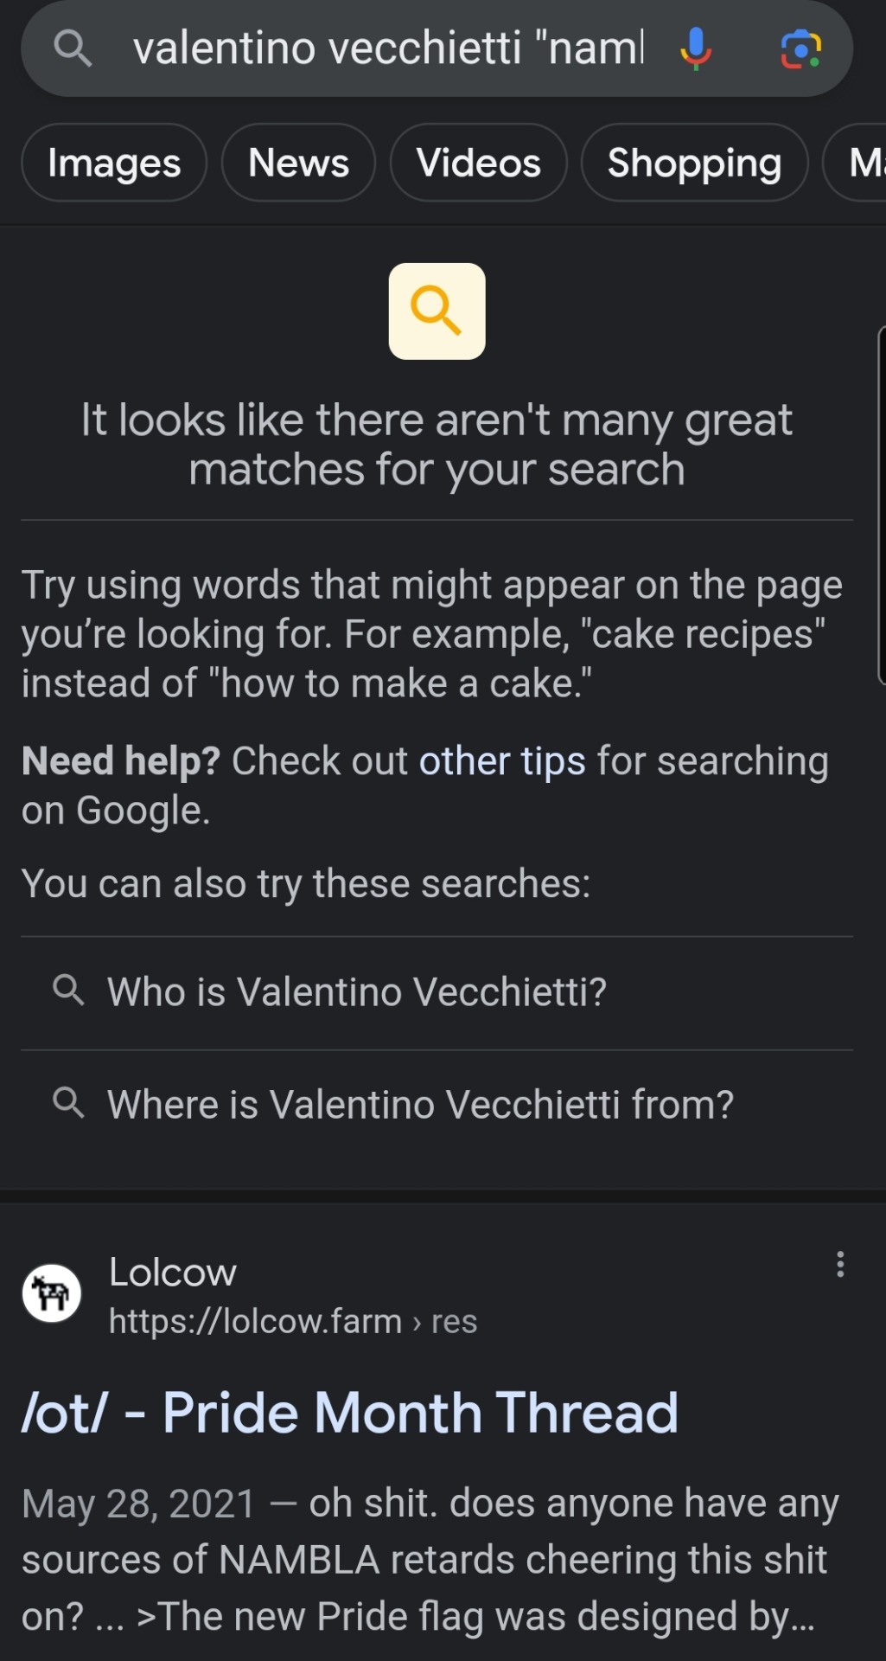Image resolution: width=886 pixels, height=1661 pixels.
Task: Select the Shopping filter tab
Action: 694,163
